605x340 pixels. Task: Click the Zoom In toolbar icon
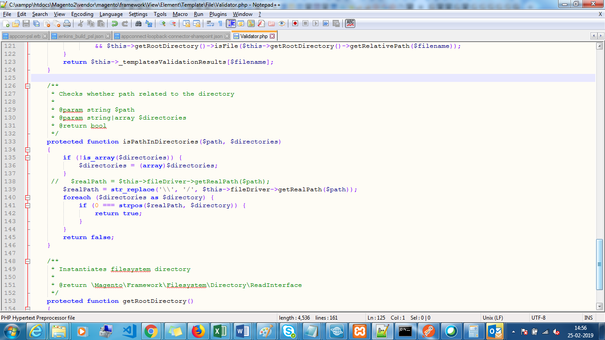coord(163,23)
